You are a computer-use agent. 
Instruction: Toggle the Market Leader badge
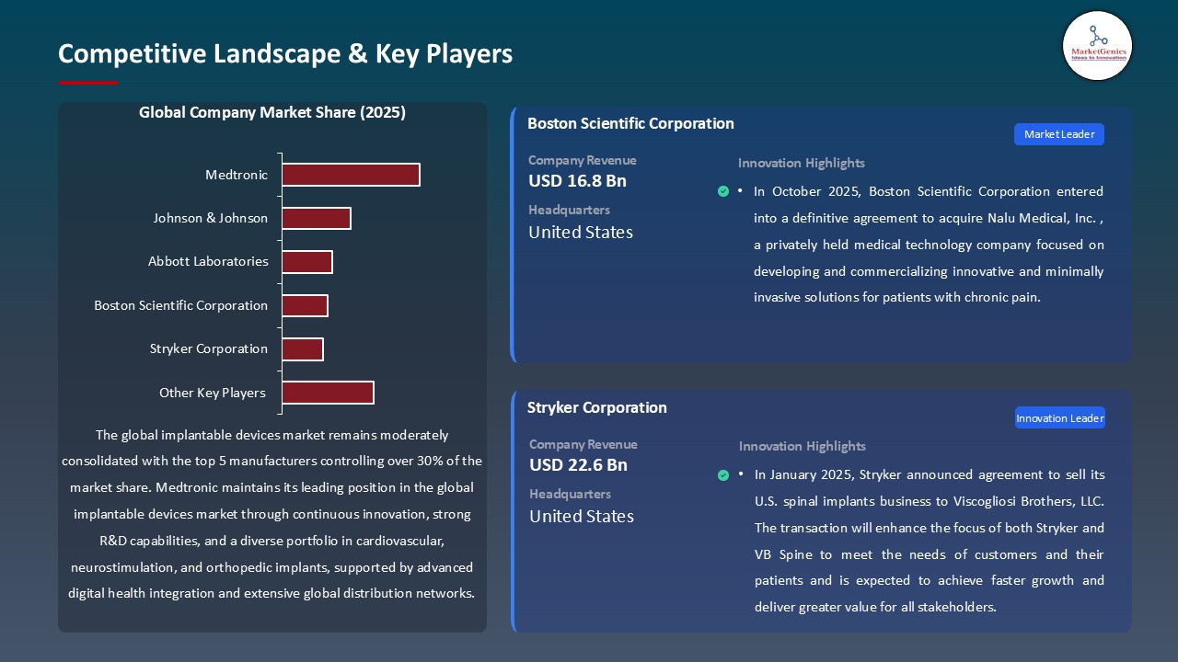1058,133
